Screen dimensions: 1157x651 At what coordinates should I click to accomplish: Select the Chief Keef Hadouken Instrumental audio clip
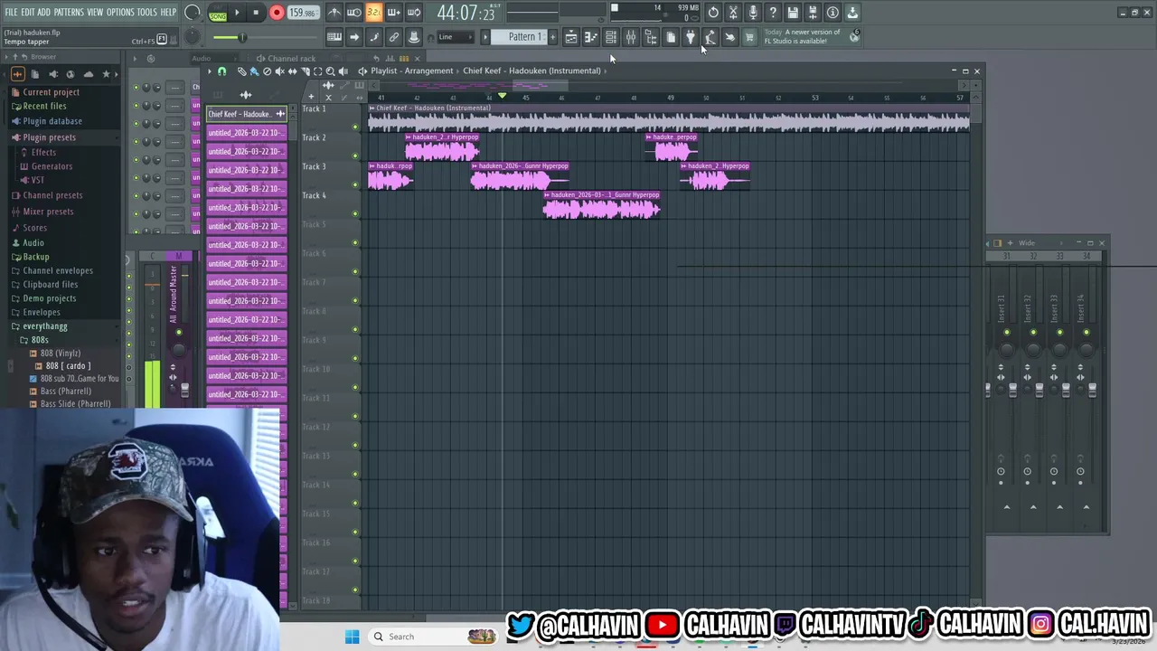pos(668,118)
